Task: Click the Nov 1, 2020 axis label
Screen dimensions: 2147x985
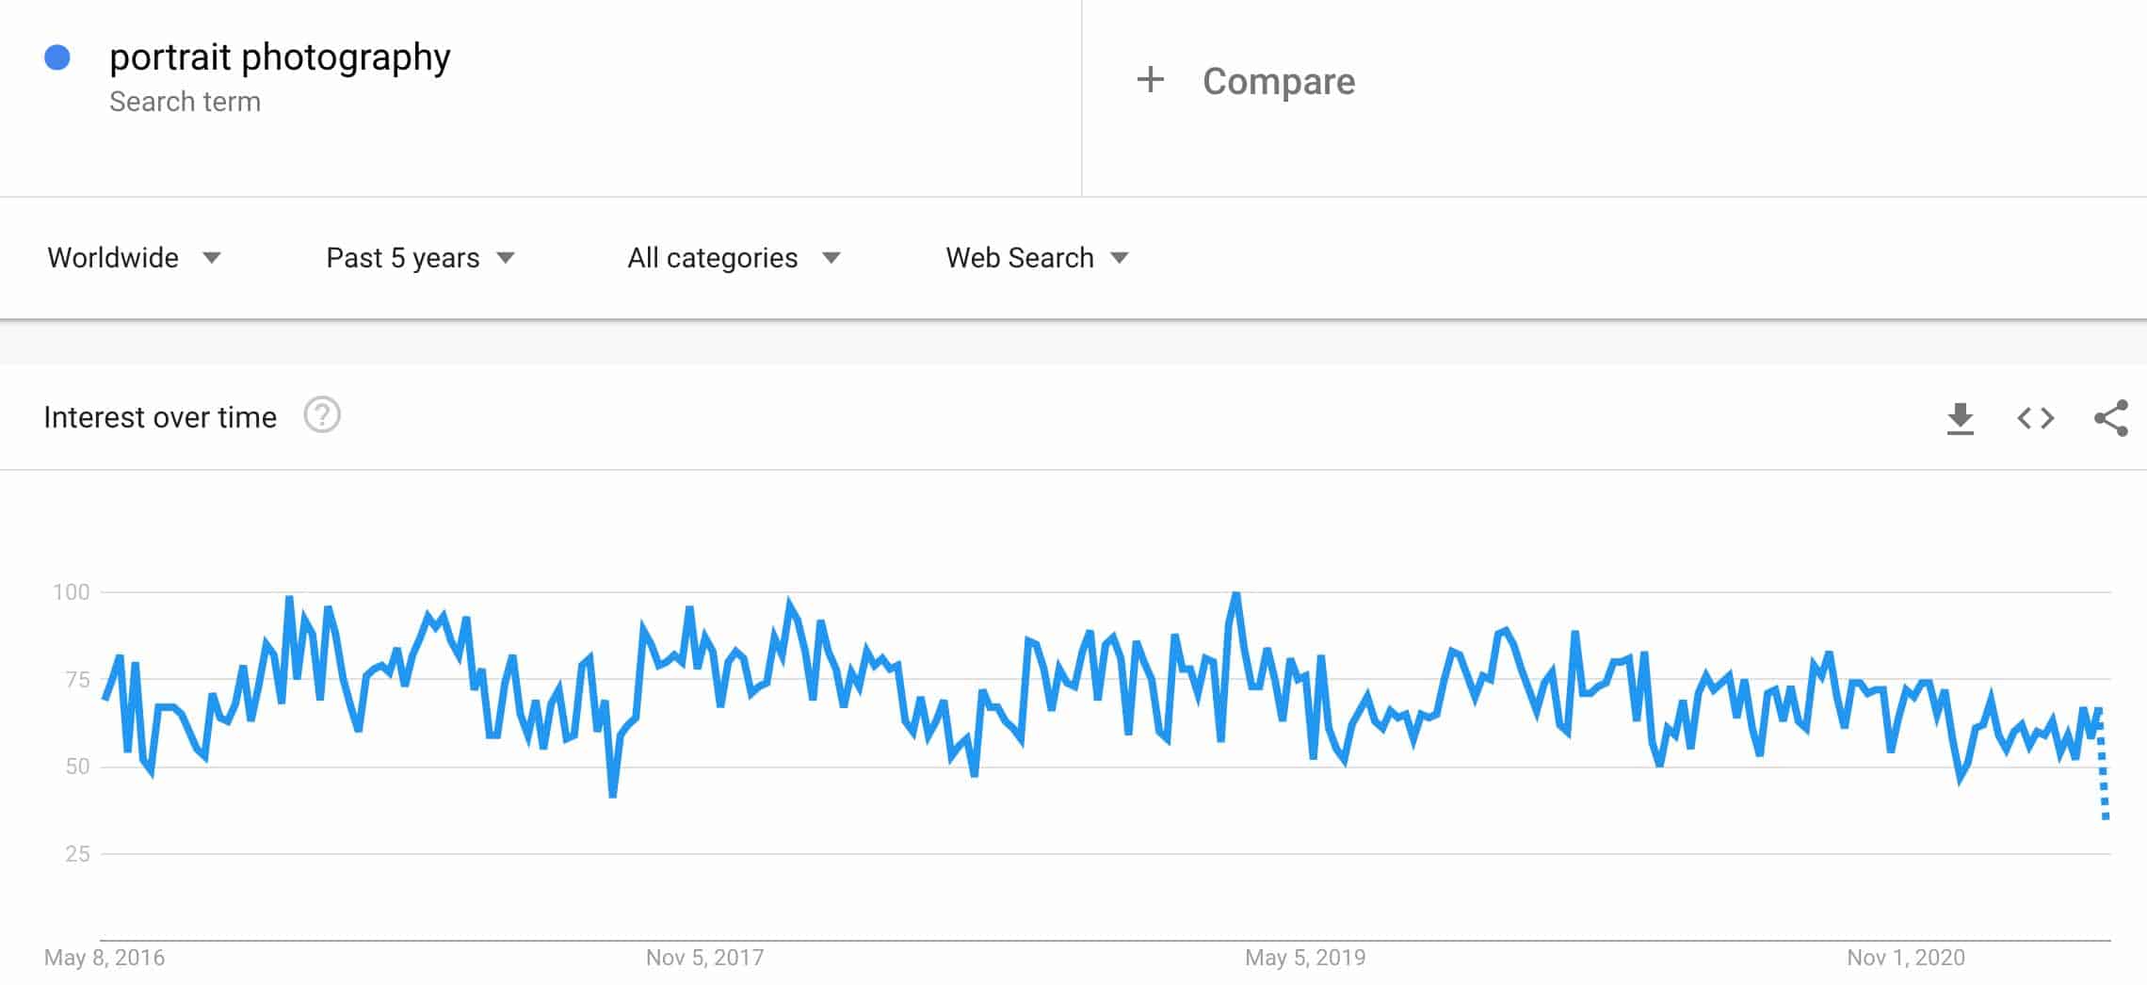Action: tap(1905, 958)
